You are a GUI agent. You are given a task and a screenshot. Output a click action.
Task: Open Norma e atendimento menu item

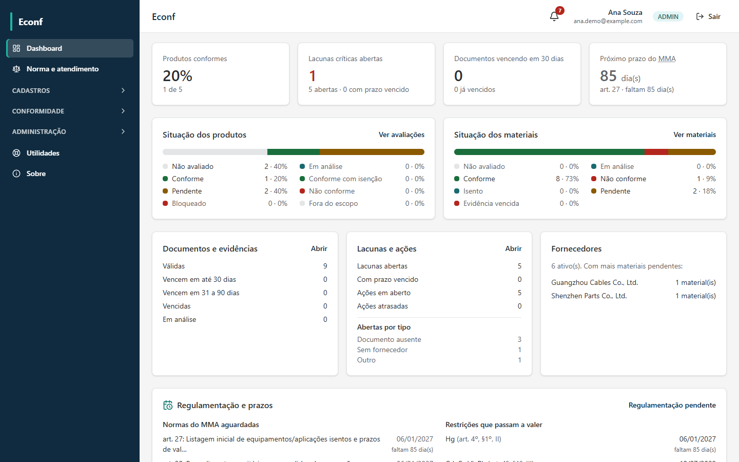pos(70,69)
